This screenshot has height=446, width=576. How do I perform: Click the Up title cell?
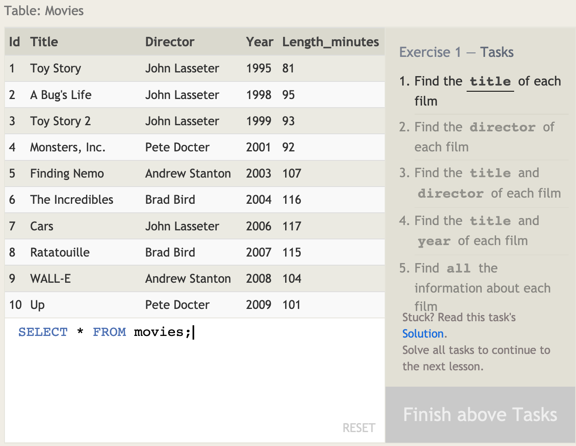pos(37,305)
